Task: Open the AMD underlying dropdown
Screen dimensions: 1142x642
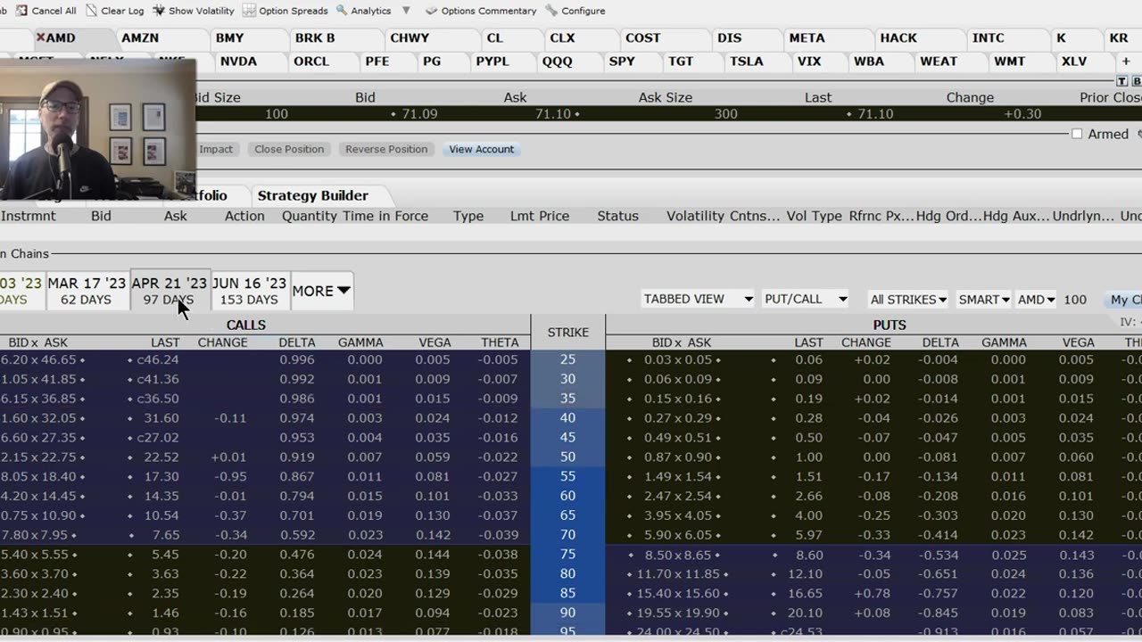Action: pos(1036,300)
